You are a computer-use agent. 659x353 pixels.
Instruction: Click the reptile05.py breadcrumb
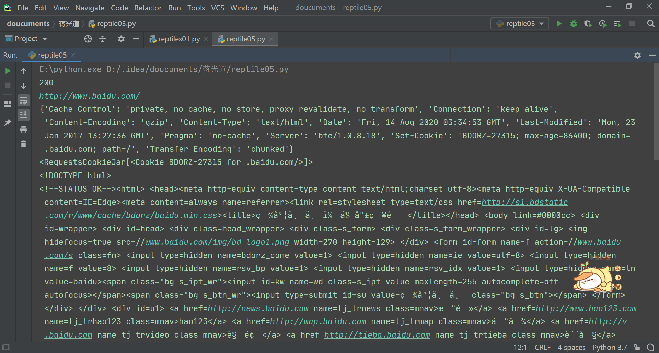pos(112,24)
